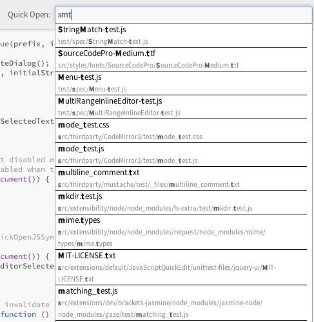Click path ending CodeMirror2/test/mode_test.js
314x322 pixels.
coord(128,160)
